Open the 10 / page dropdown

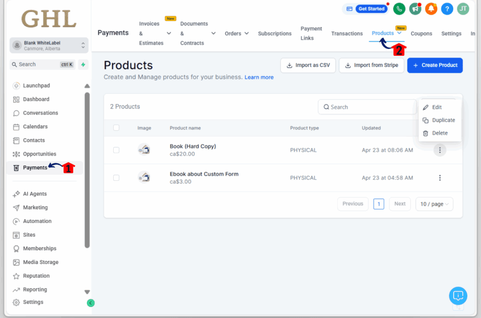[434, 204]
